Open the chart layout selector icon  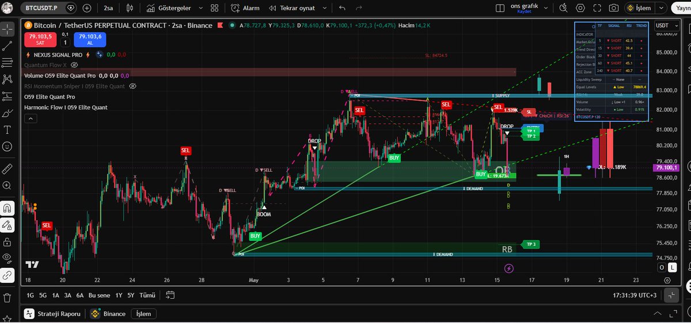point(500,8)
